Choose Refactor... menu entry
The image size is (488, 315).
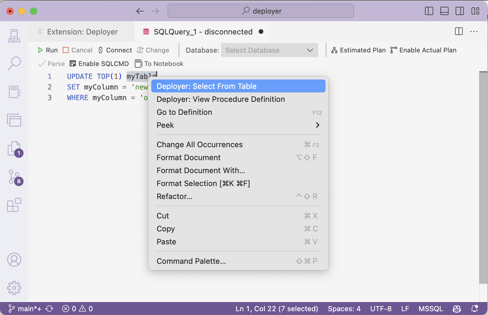click(x=238, y=196)
